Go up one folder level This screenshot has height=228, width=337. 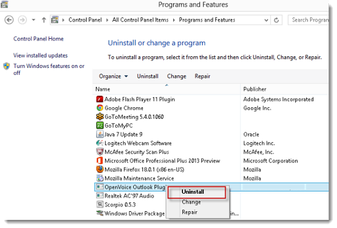[44, 20]
